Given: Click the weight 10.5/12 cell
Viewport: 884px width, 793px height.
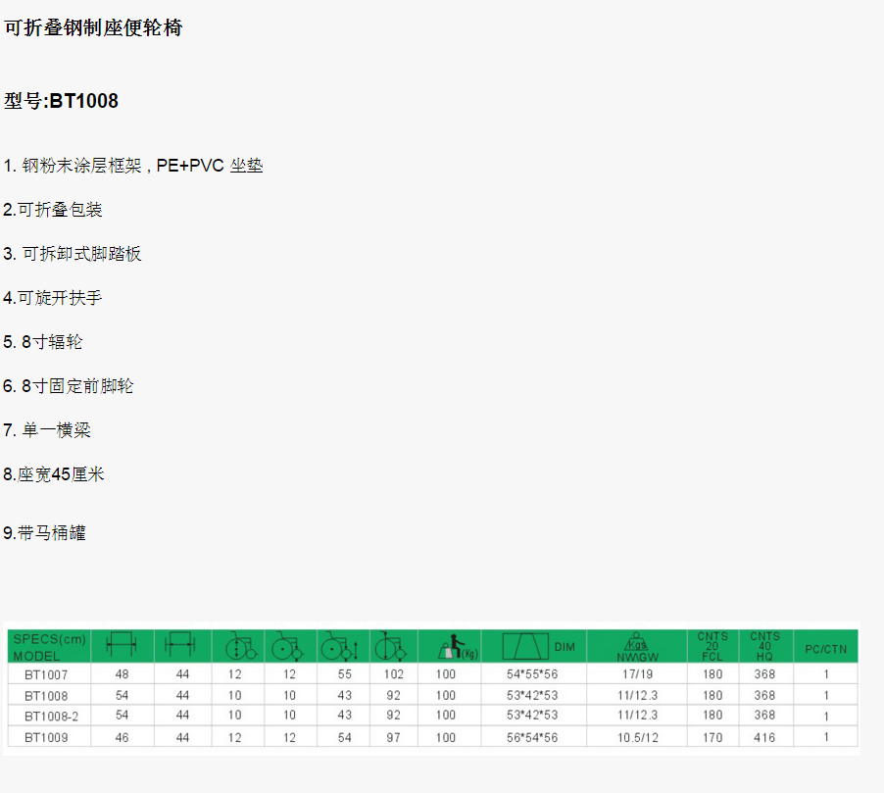Looking at the screenshot, I should 638,738.
